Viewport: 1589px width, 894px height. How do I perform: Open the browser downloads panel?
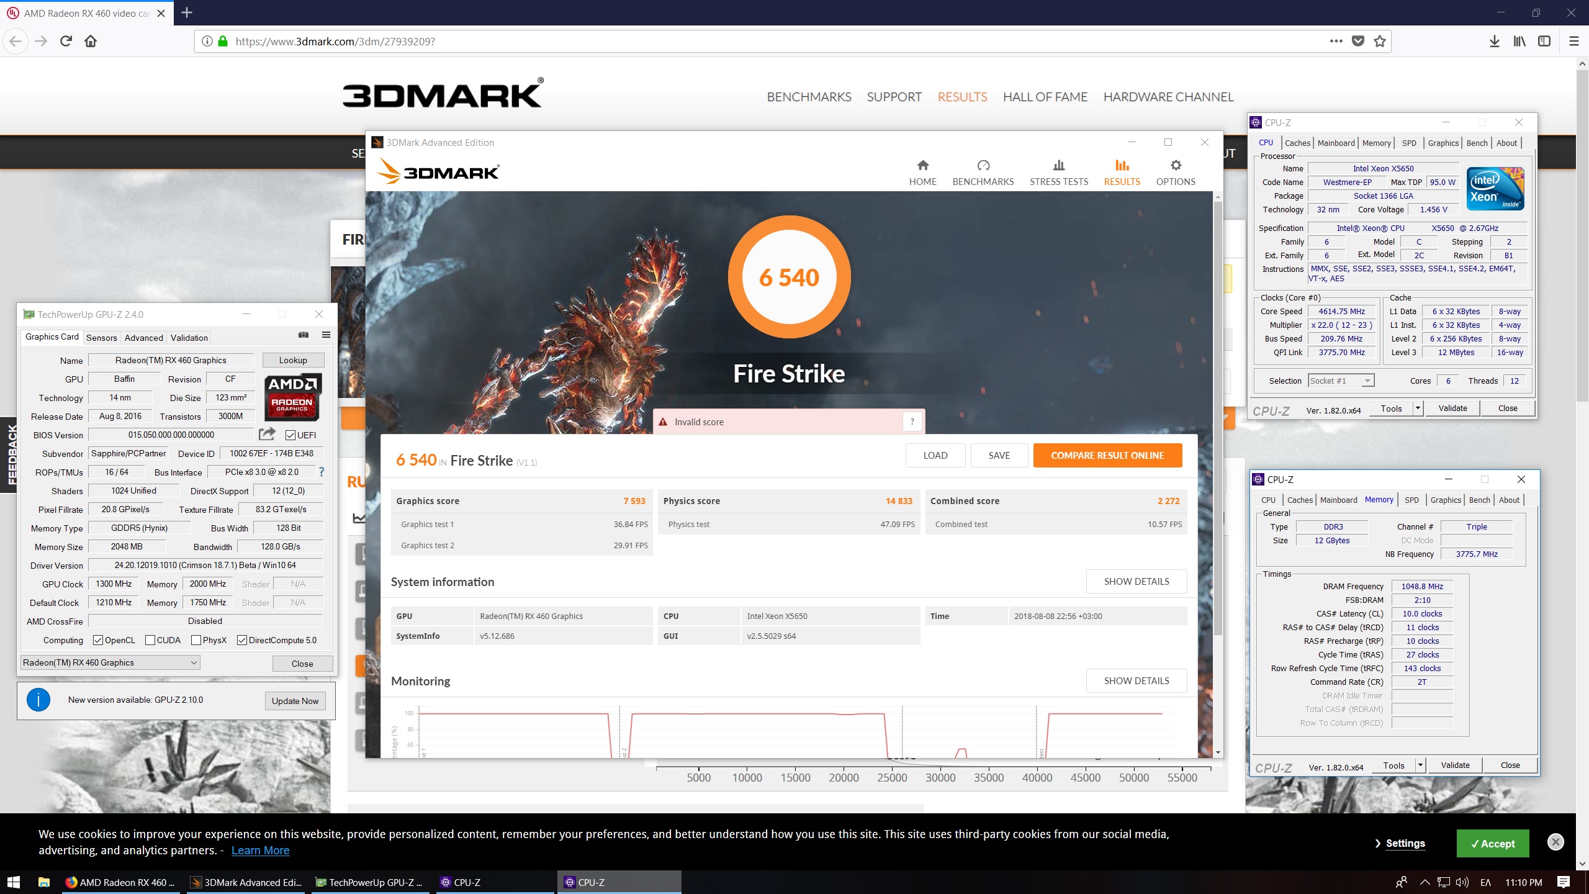click(1495, 41)
